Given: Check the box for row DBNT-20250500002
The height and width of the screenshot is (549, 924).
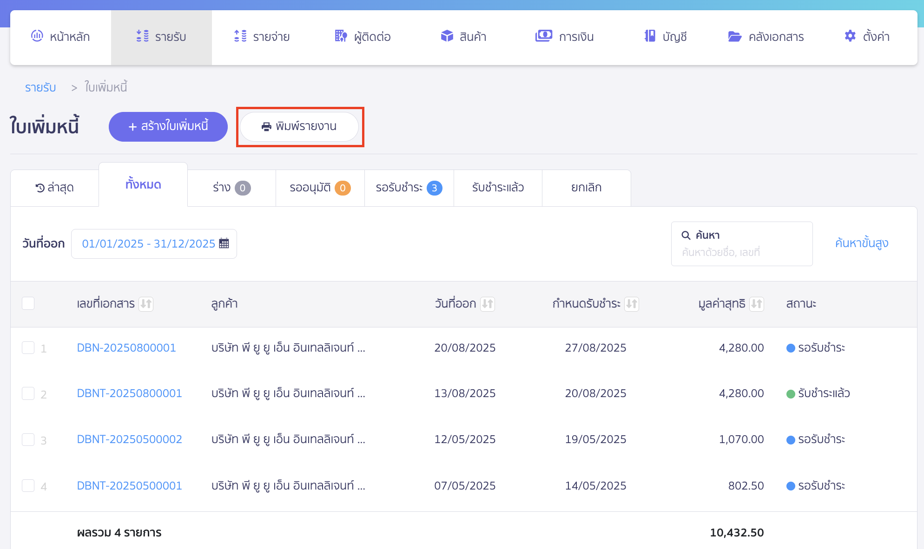Looking at the screenshot, I should [28, 439].
